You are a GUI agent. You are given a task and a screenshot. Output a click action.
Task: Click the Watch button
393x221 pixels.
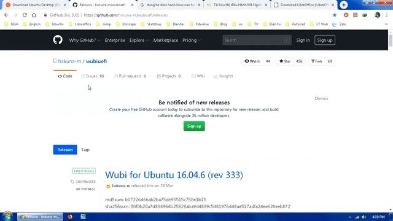coord(252,61)
